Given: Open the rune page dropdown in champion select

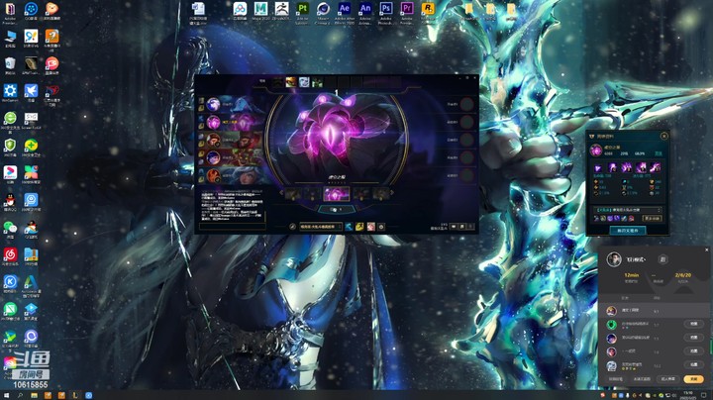Looking at the screenshot, I should 321,227.
